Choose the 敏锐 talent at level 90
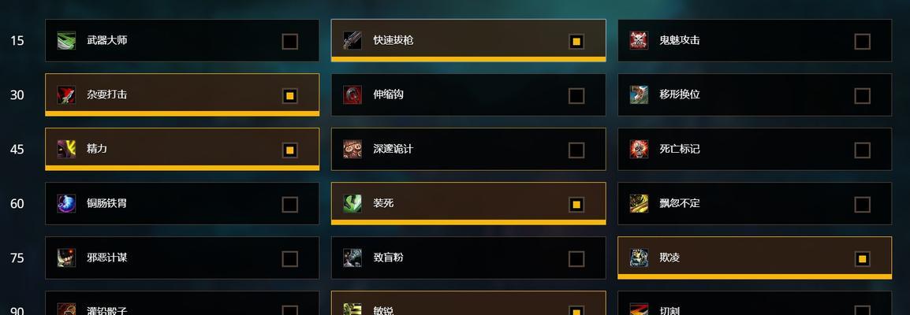Screen dimensions: 910x315 click(x=468, y=303)
